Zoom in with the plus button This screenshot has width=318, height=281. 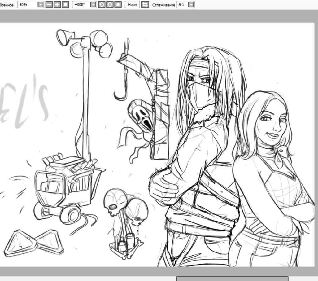[57, 4]
